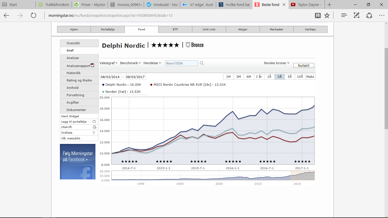Image resolution: width=388 pixels, height=218 pixels.
Task: Refresh the current page
Action: pos(34,15)
